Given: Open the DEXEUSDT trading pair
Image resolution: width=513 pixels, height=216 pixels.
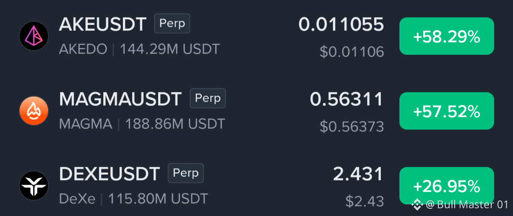Looking at the screenshot, I should point(109,174).
